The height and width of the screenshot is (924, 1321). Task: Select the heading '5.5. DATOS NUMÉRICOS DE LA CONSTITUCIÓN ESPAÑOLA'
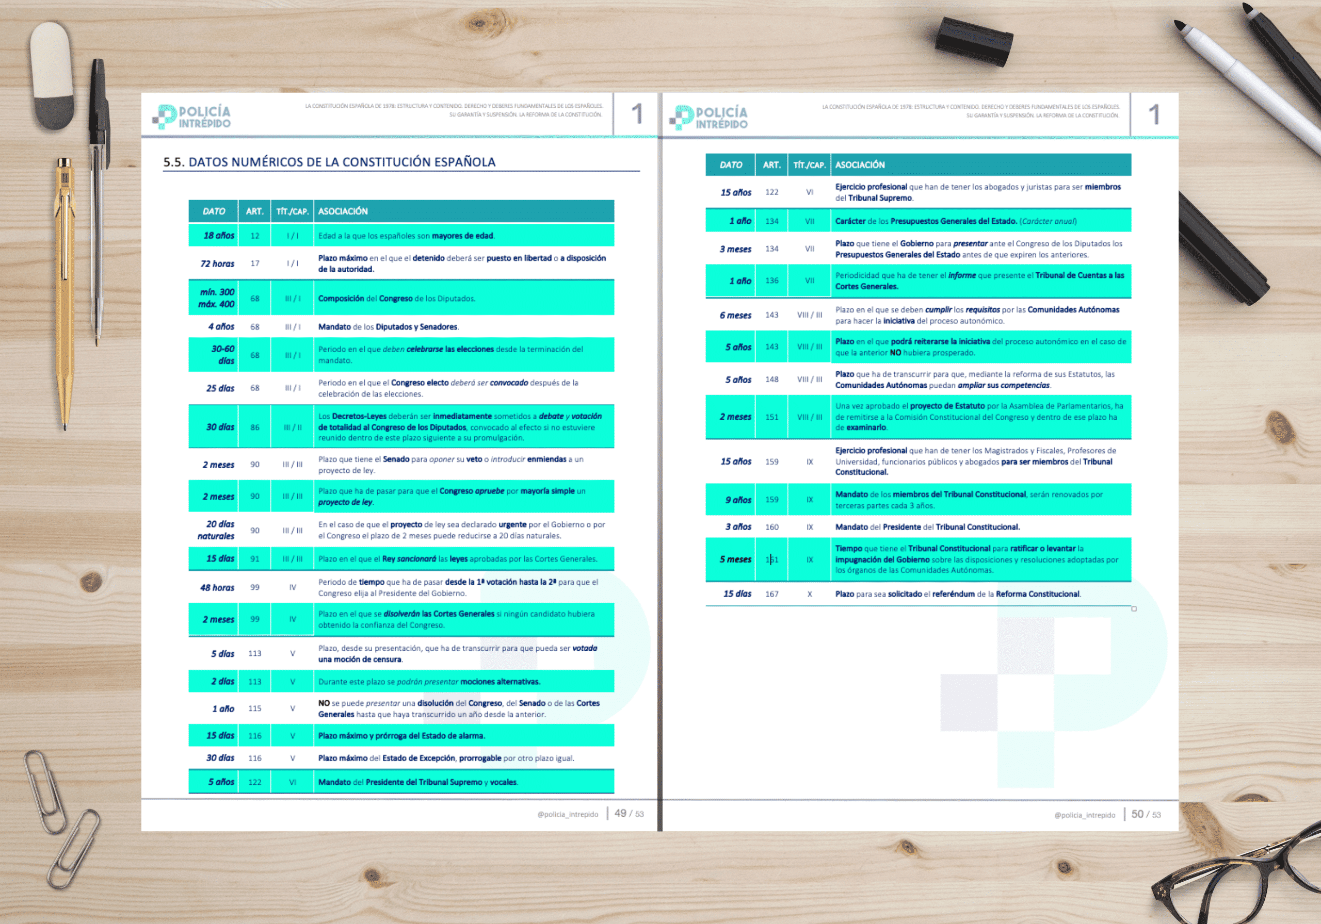(329, 162)
